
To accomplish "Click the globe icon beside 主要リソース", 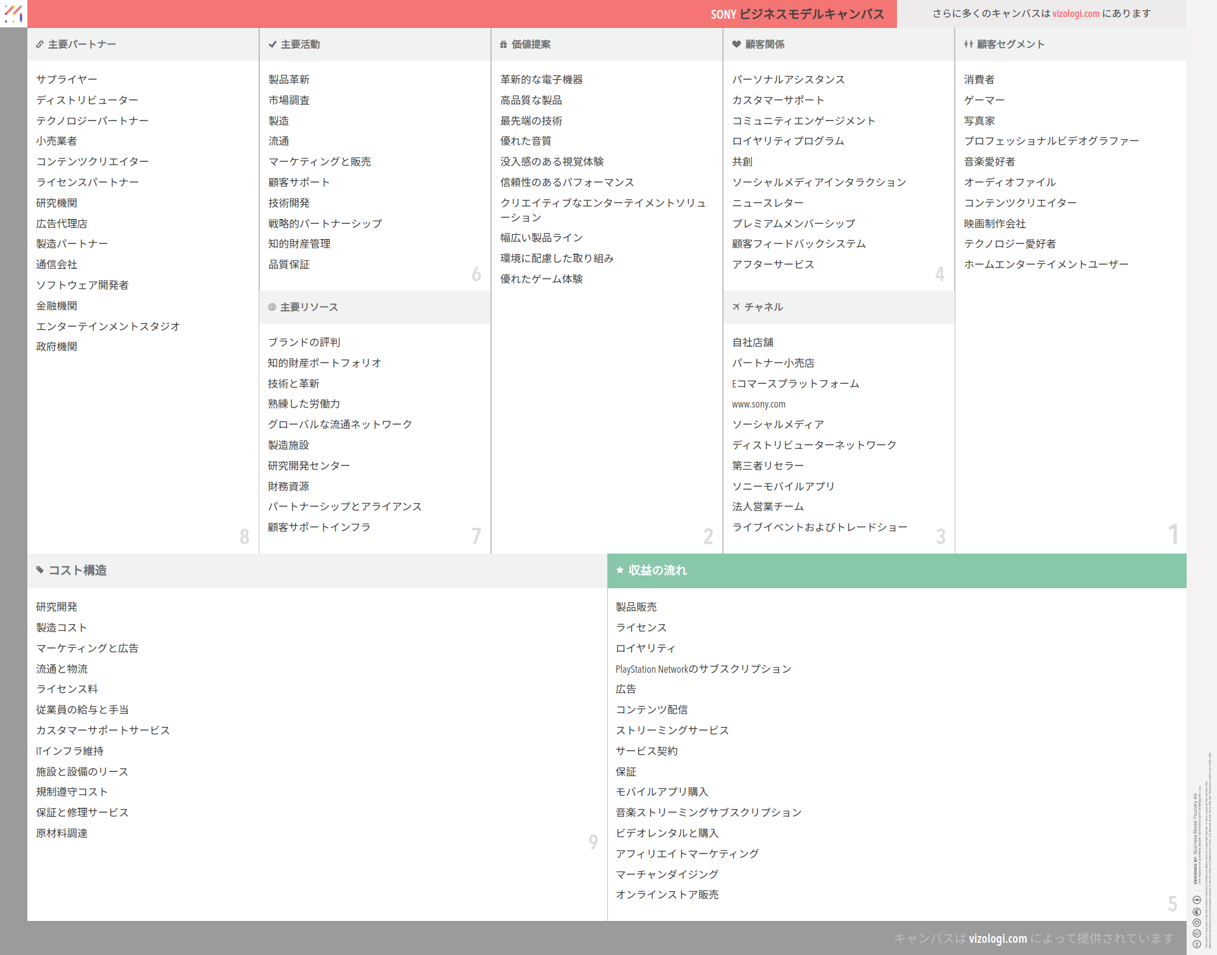I will tap(272, 307).
